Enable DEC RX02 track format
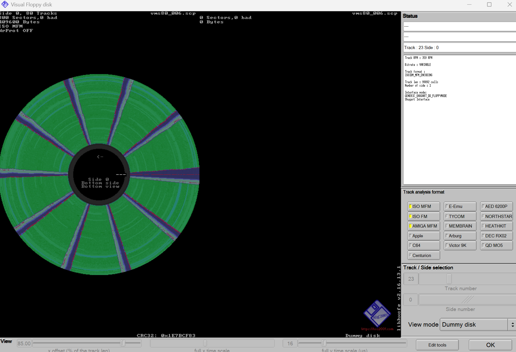Screen dimensions: 516x352 [x=496, y=236]
